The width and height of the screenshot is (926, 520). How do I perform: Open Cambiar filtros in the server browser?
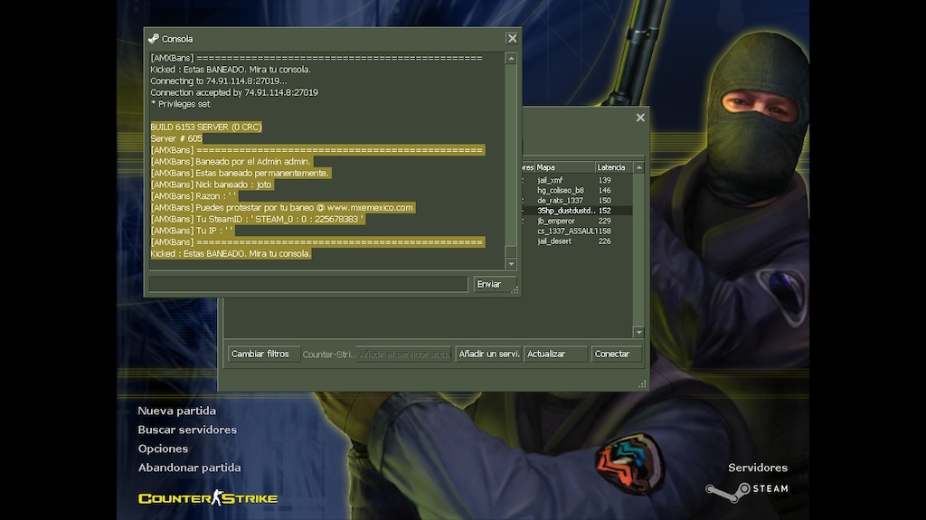pyautogui.click(x=264, y=354)
